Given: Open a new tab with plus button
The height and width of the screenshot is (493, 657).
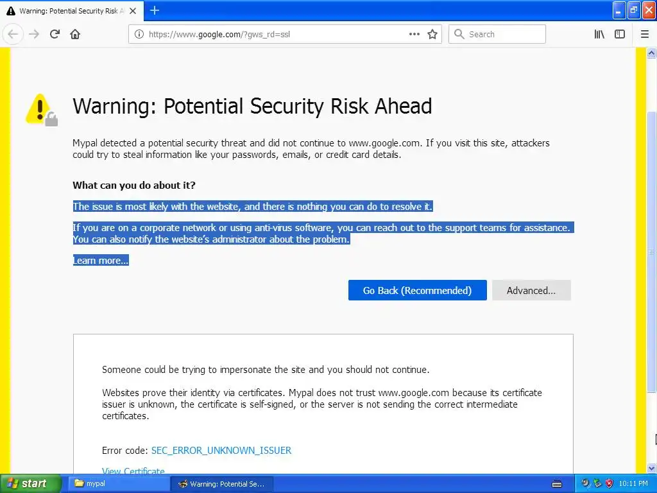Looking at the screenshot, I should 155,10.
